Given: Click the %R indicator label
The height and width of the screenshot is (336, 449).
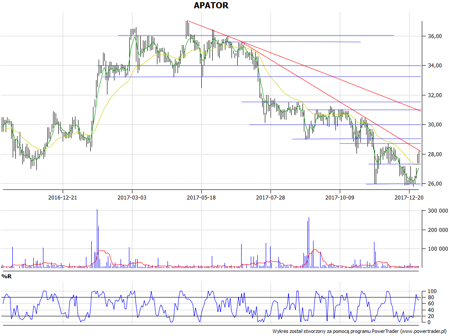Looking at the screenshot, I should tap(6, 276).
